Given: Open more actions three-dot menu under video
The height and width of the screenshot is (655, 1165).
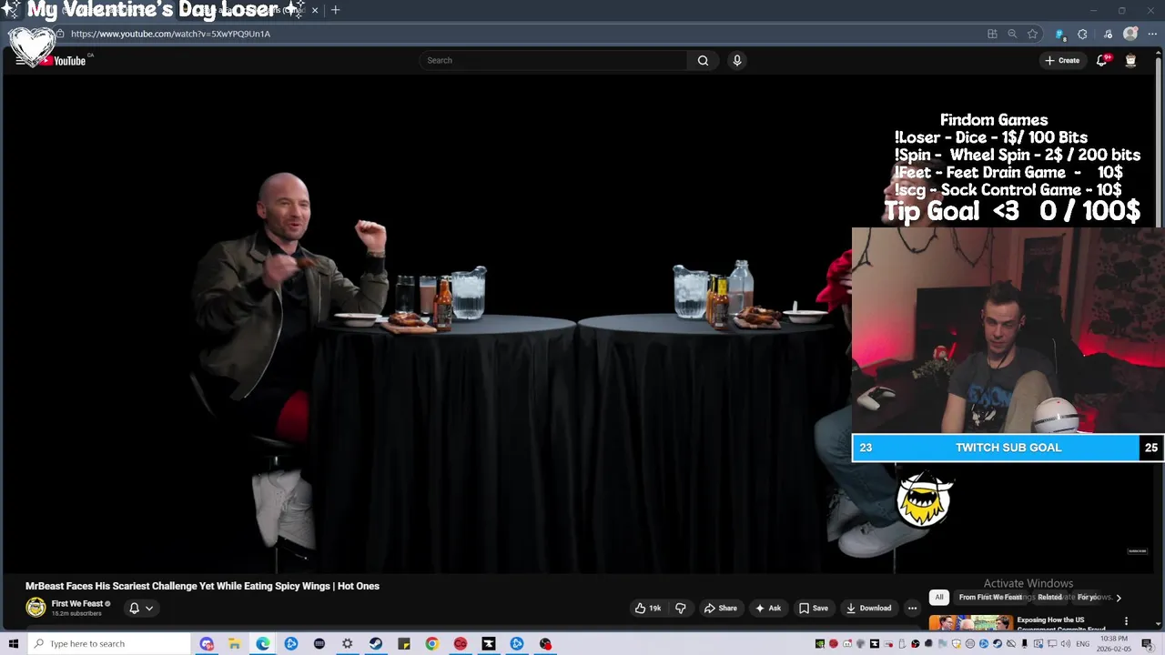Looking at the screenshot, I should click(912, 608).
